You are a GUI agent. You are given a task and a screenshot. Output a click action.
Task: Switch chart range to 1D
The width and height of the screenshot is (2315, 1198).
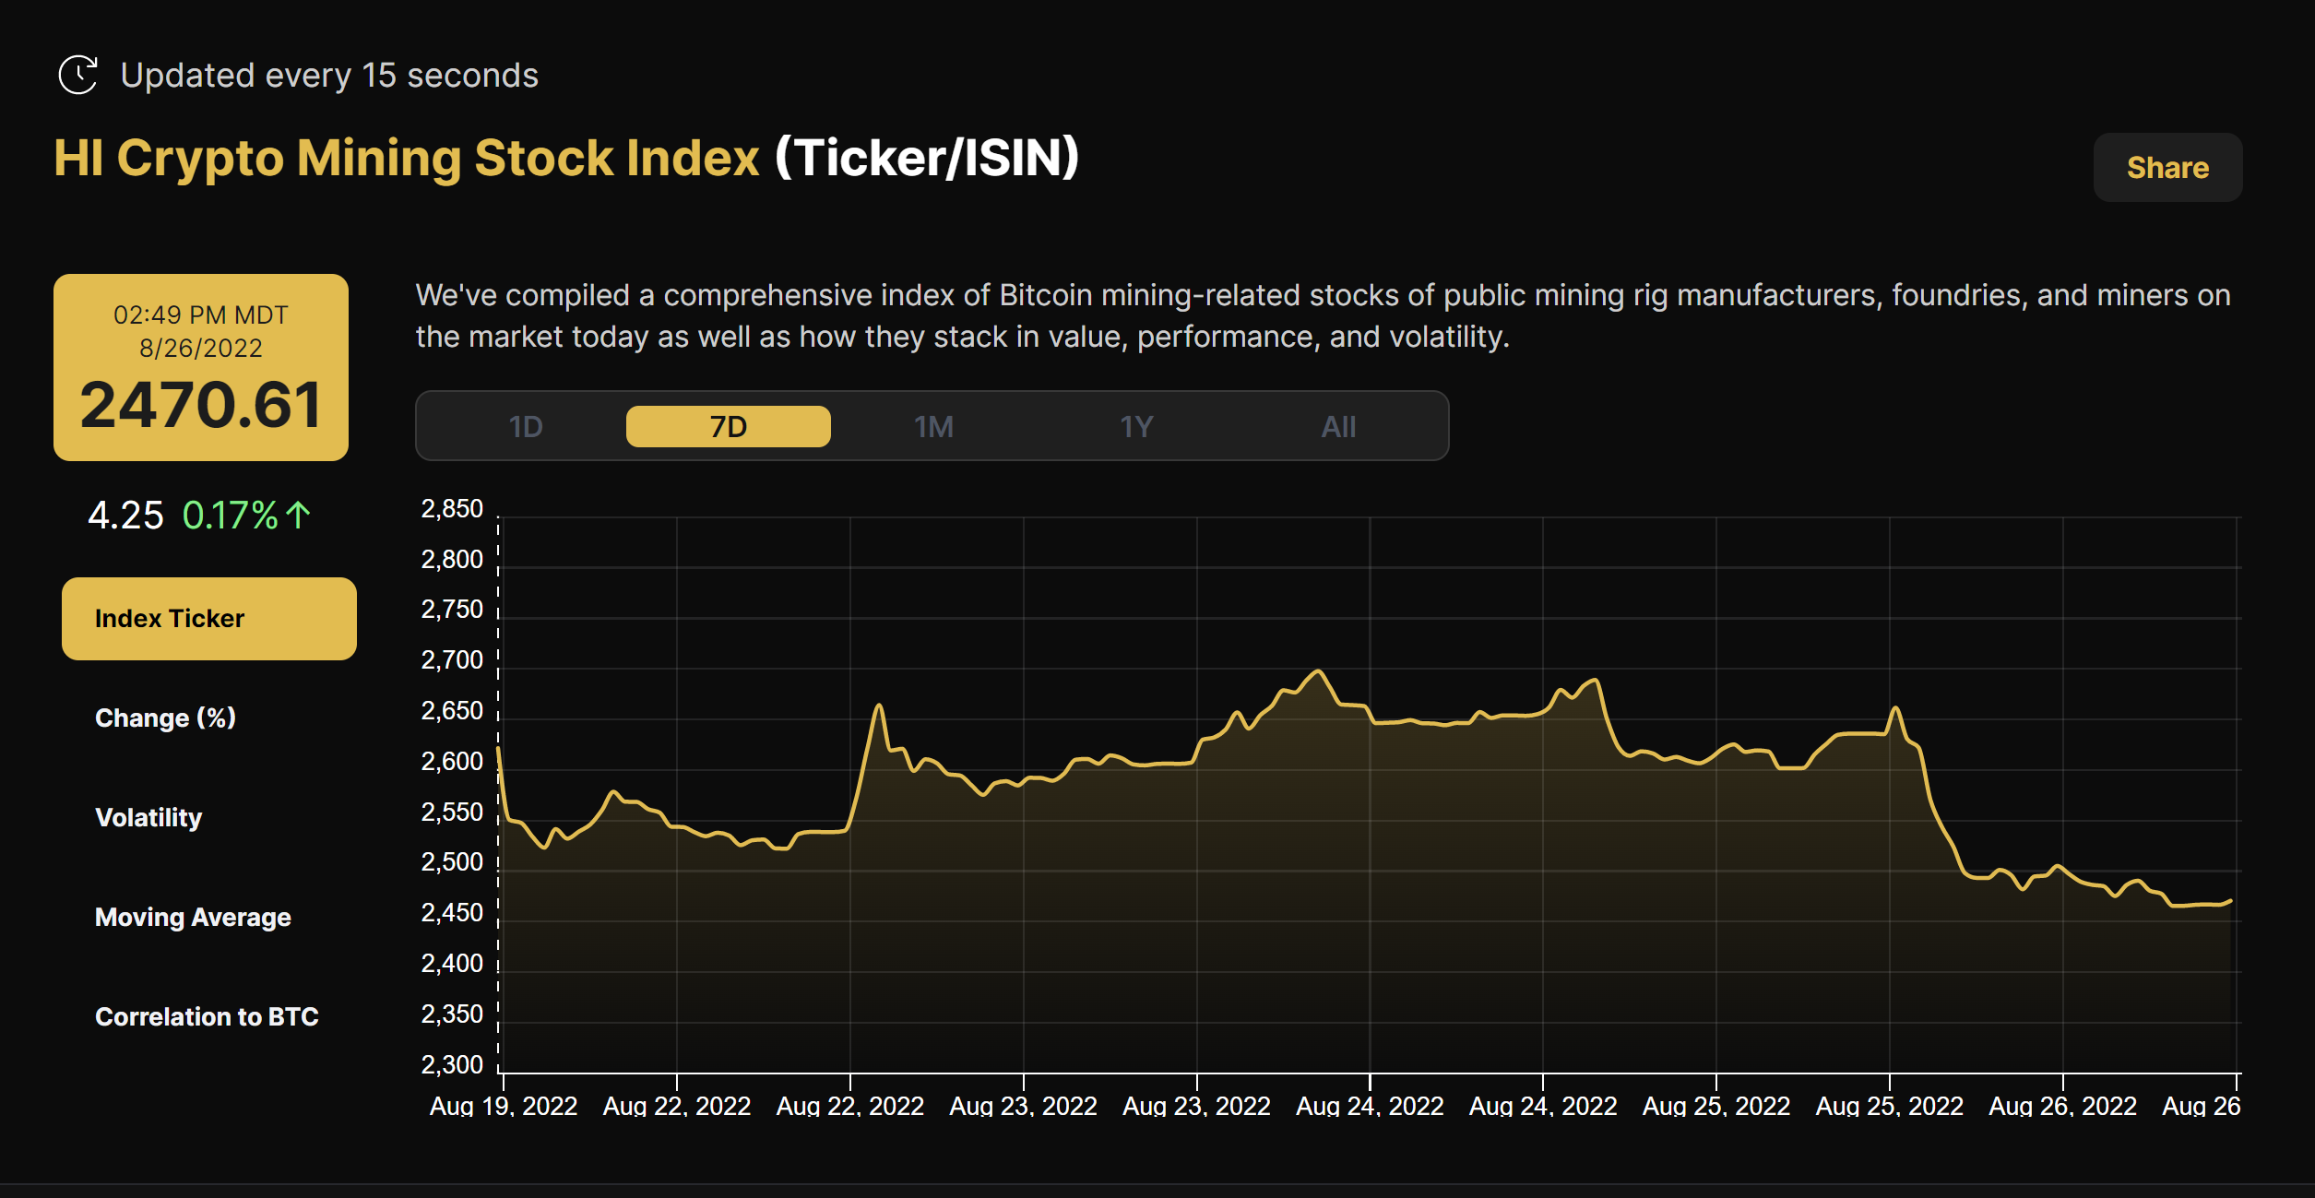(526, 426)
